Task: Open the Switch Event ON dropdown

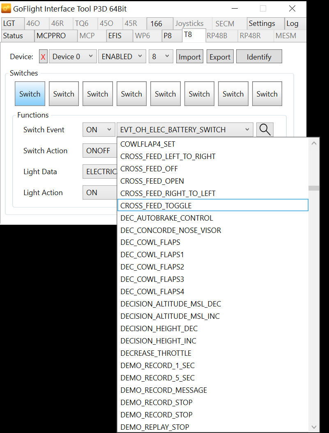Action: pos(99,130)
